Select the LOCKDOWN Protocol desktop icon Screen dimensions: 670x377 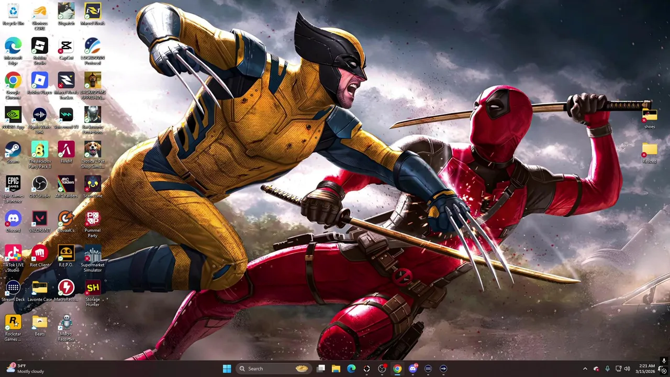pyautogui.click(x=93, y=51)
